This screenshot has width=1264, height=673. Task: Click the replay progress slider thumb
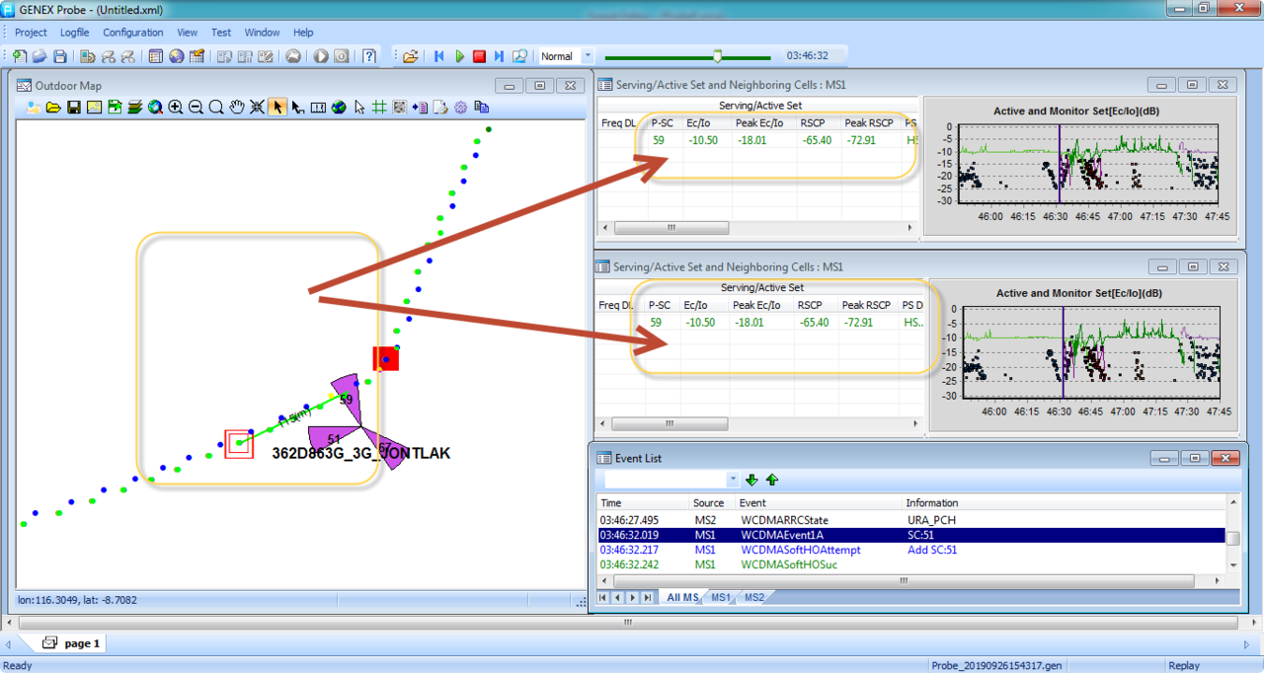[x=718, y=56]
